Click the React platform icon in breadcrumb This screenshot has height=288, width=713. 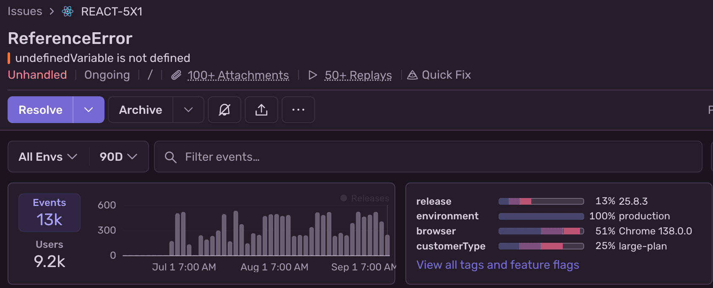coord(68,11)
